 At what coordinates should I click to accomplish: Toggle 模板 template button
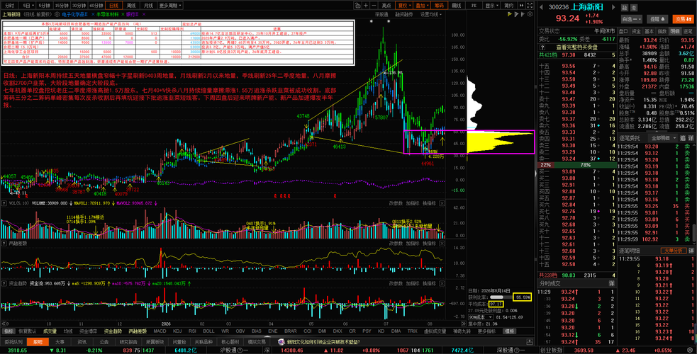click(x=509, y=331)
